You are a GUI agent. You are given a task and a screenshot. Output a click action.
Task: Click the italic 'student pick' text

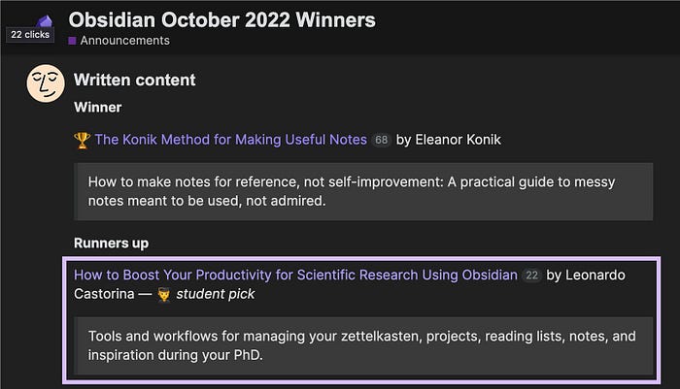pos(215,294)
